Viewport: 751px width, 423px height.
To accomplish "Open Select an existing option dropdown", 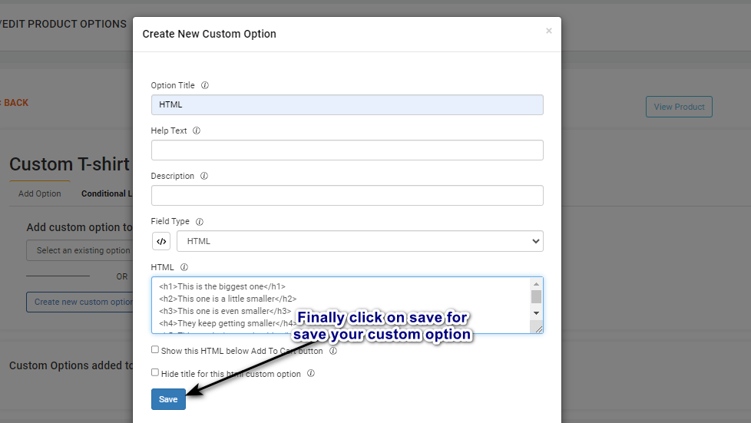I will coord(80,250).
